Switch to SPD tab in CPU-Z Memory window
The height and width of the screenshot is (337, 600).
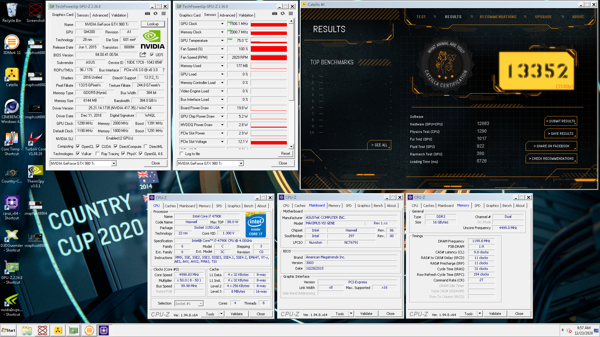(x=477, y=206)
